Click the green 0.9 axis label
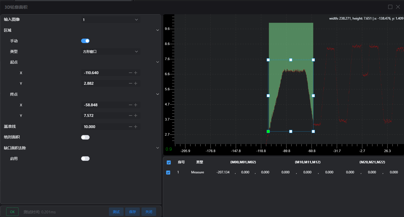Viewport: 404px width, 217px height. click(x=169, y=149)
